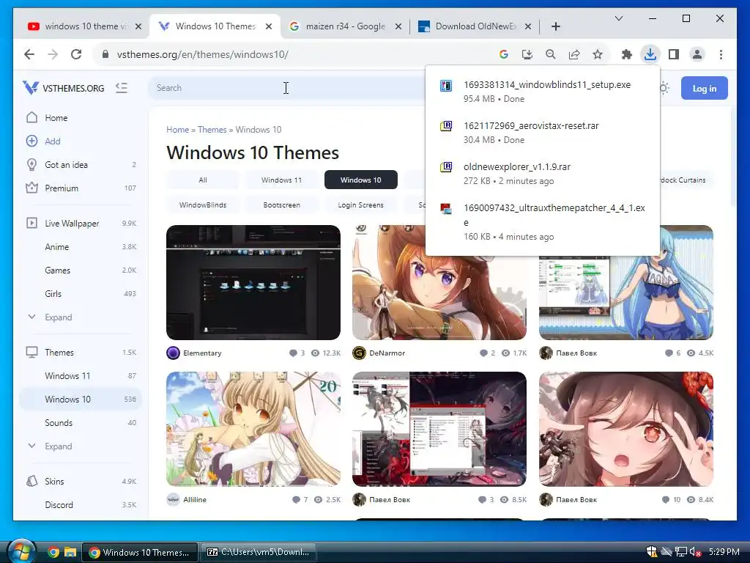750x563 pixels.
Task: Open the Chrome three-dot menu
Action: [721, 54]
